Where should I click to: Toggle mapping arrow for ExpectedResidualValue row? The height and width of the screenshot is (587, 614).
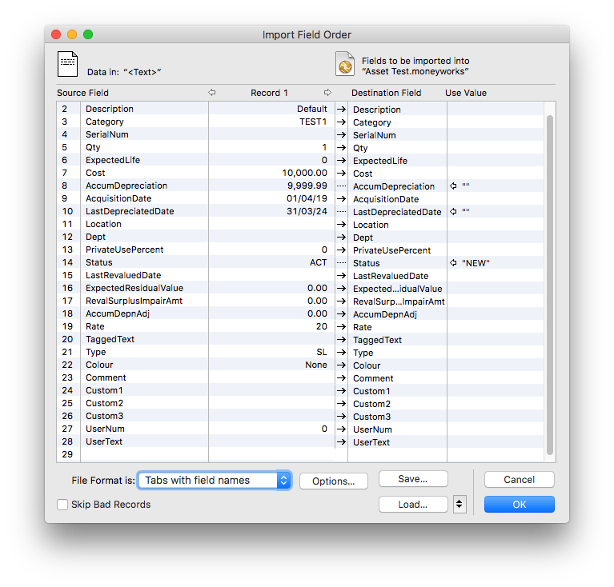click(342, 288)
